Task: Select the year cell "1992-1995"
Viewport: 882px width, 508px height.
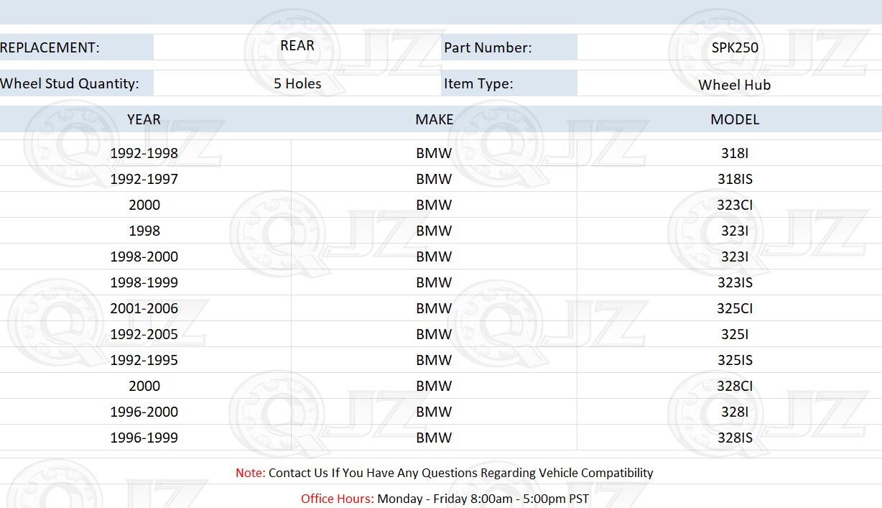Action: 144,360
